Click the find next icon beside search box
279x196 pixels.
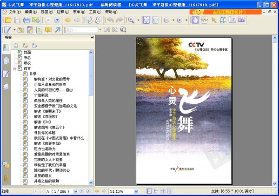click(115, 30)
